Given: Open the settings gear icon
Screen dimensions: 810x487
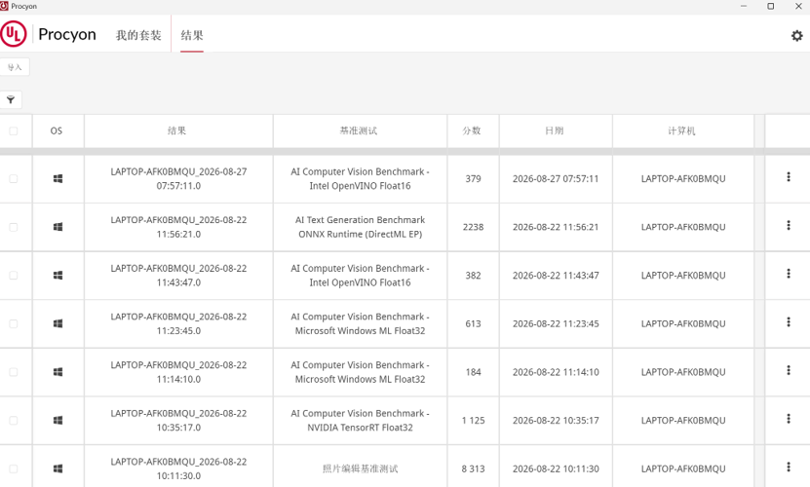Looking at the screenshot, I should 797,36.
